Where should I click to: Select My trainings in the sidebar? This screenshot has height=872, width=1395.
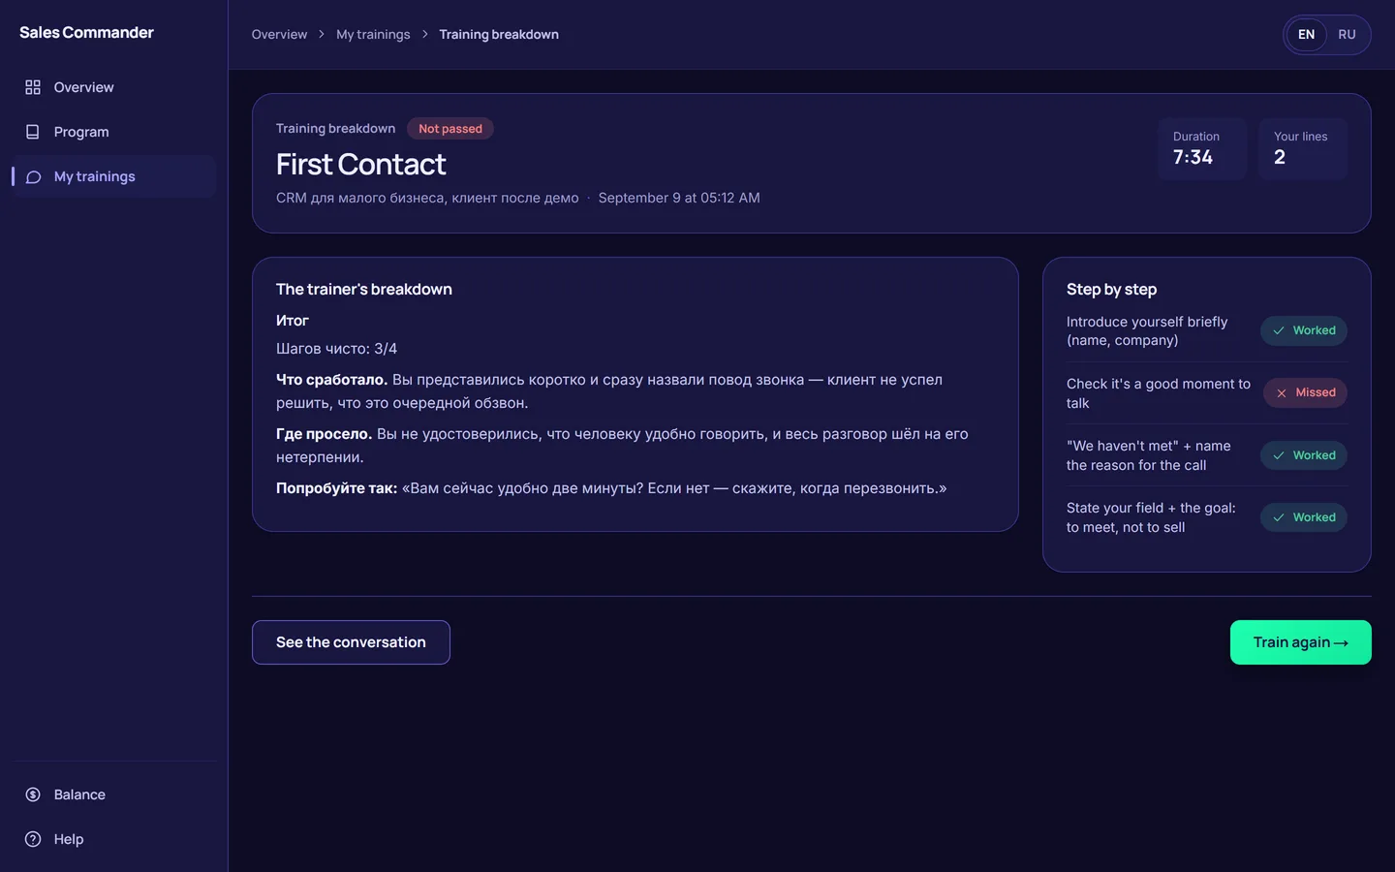click(x=114, y=176)
